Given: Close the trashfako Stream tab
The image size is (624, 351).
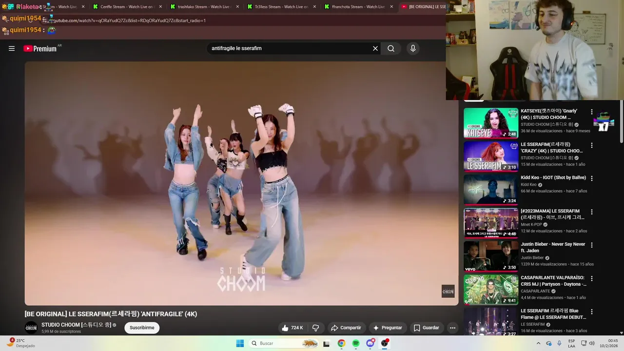Looking at the screenshot, I should click(237, 7).
